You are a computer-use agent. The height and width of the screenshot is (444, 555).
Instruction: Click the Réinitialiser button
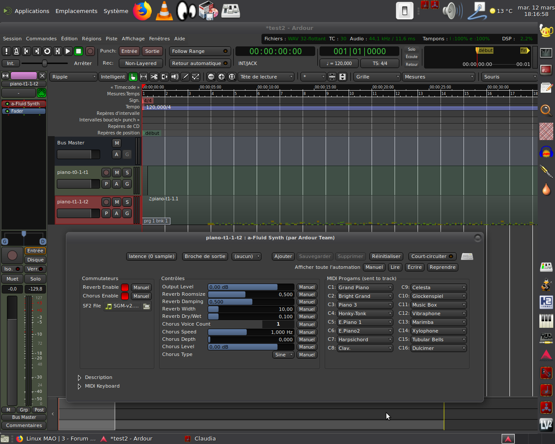coord(386,256)
